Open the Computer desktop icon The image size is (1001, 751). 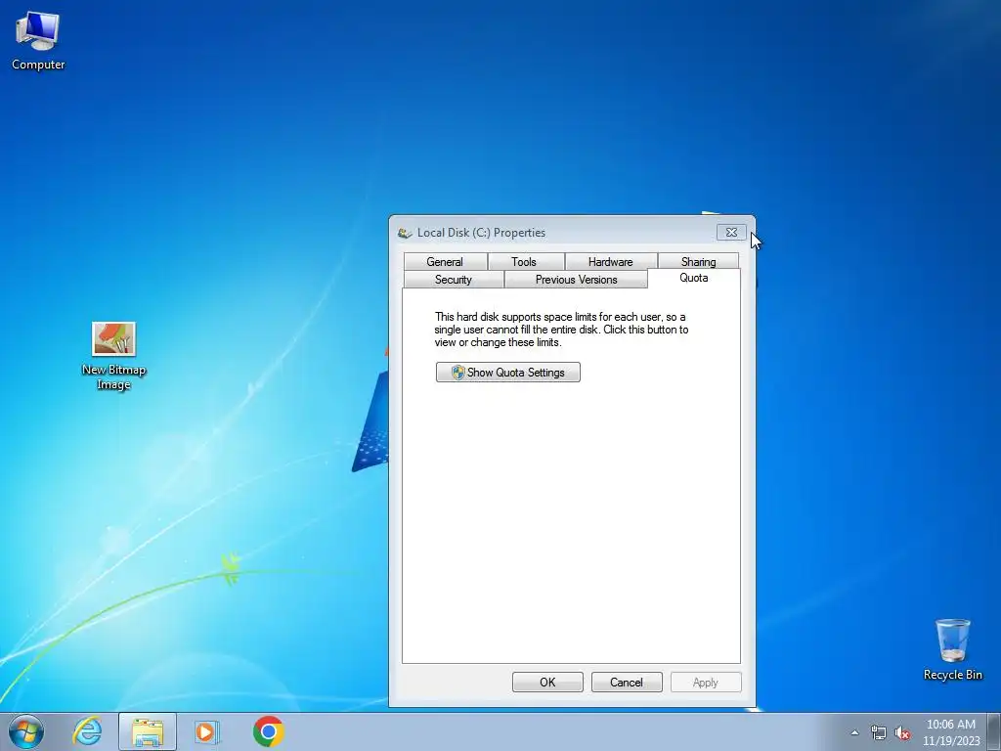click(38, 41)
